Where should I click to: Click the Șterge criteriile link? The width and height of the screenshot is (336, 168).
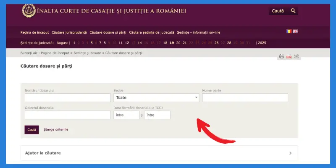coord(56,129)
